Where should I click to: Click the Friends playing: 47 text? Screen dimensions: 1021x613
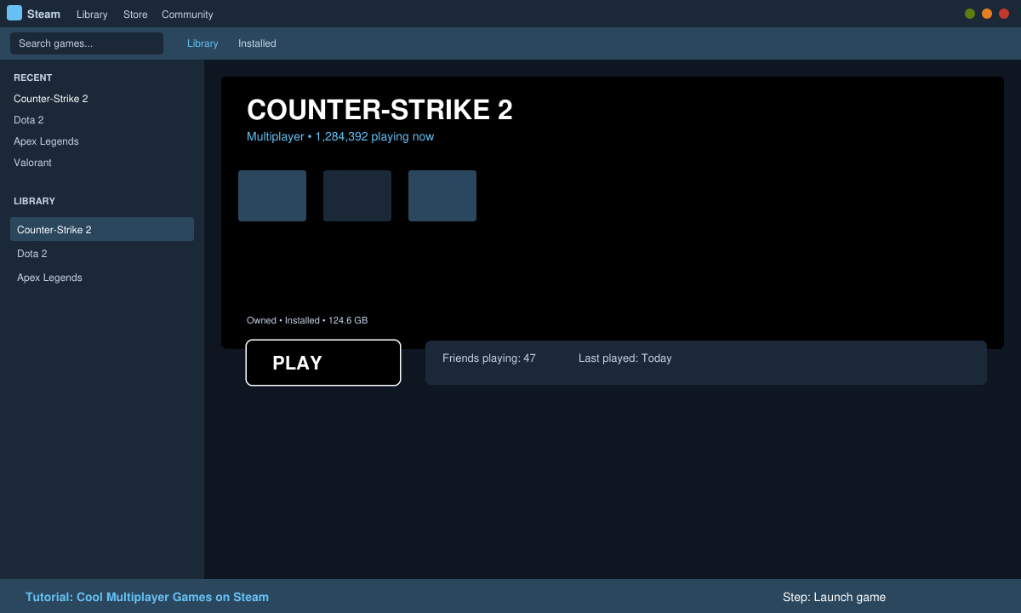(x=489, y=358)
